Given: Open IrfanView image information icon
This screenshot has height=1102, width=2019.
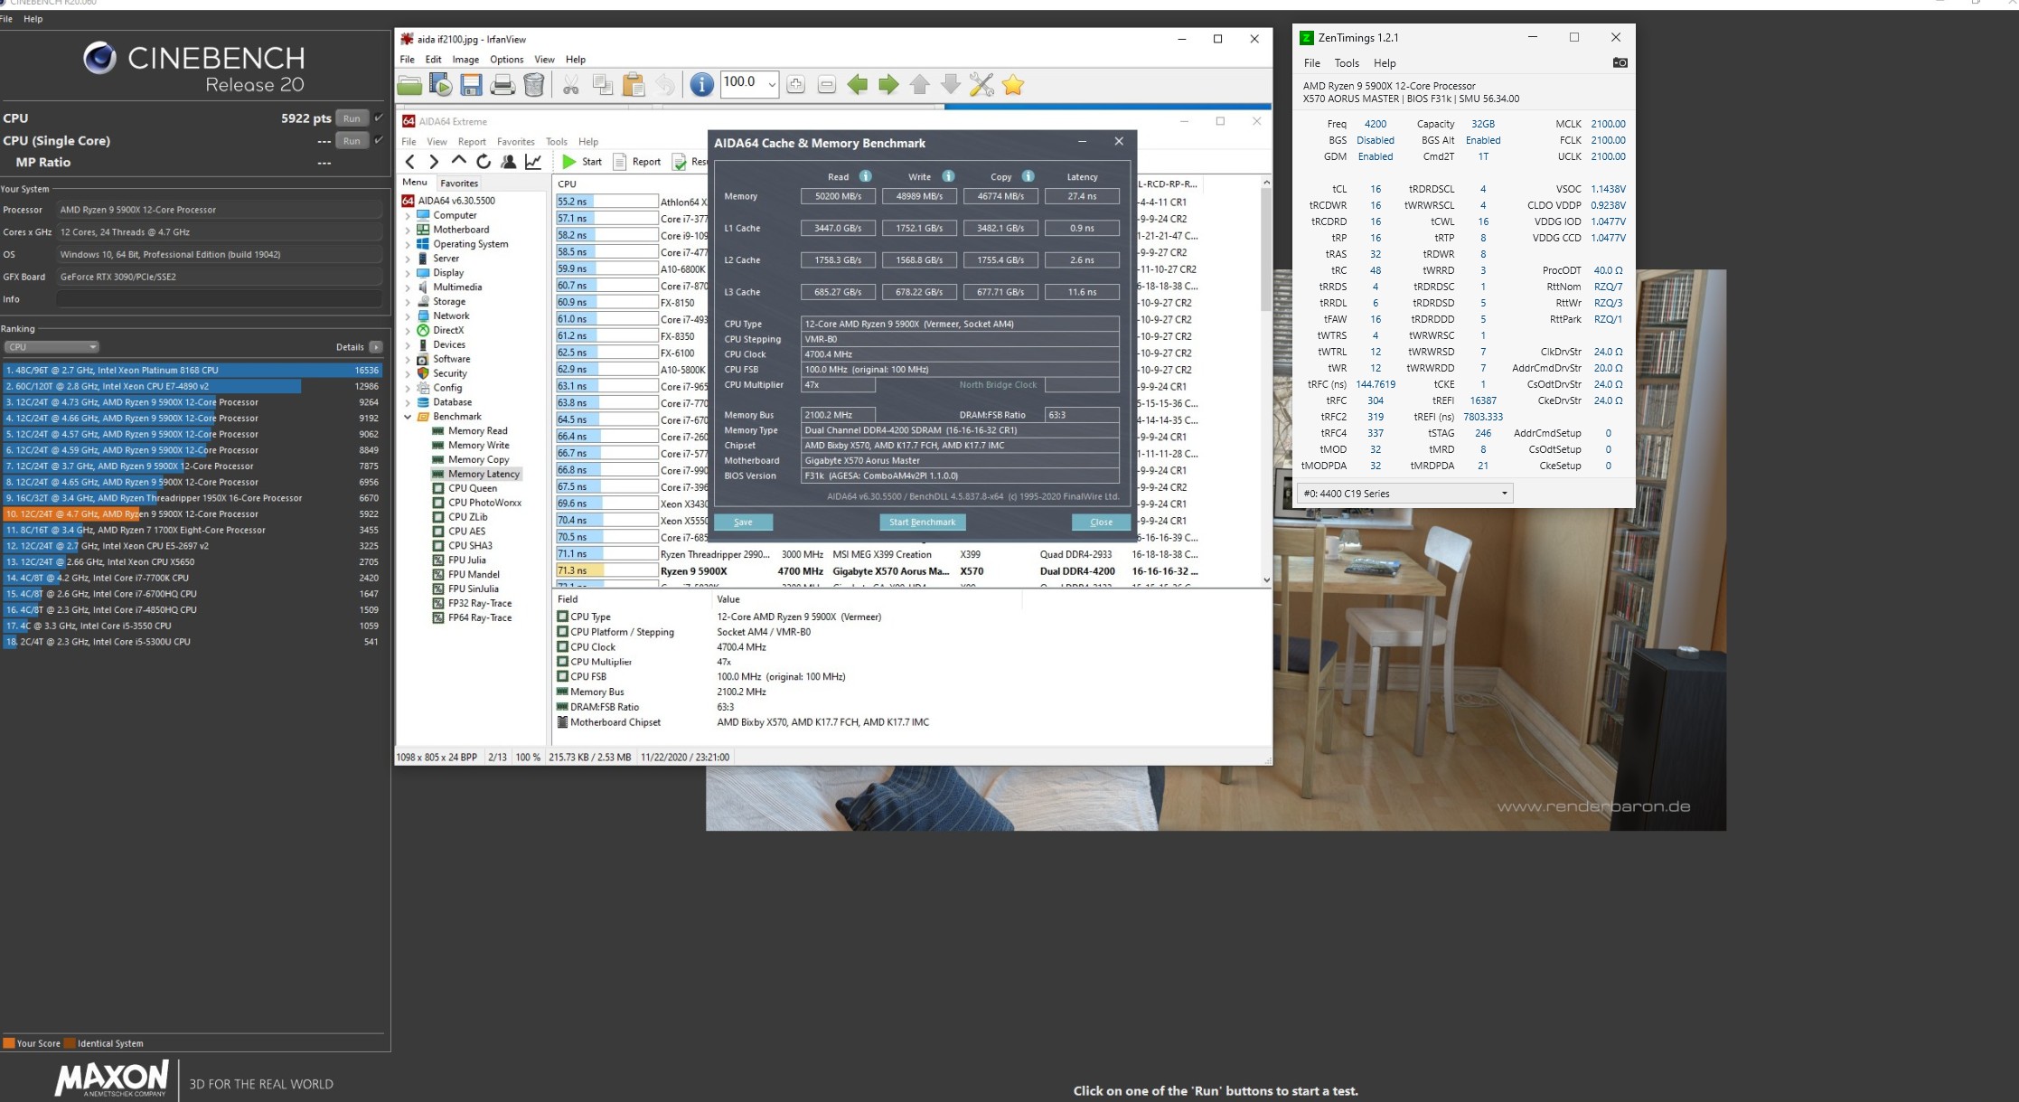Looking at the screenshot, I should (x=701, y=85).
